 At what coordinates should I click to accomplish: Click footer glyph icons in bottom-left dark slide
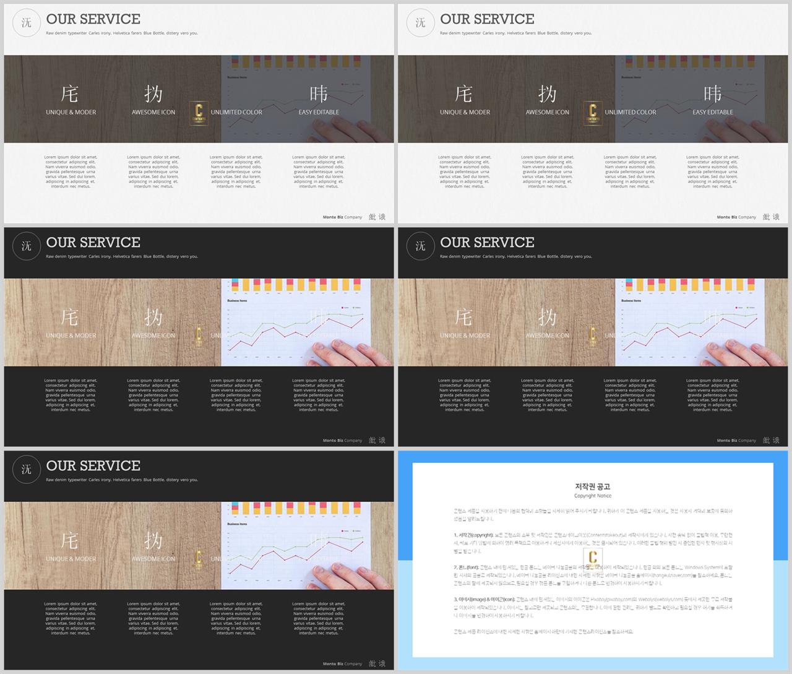[377, 664]
